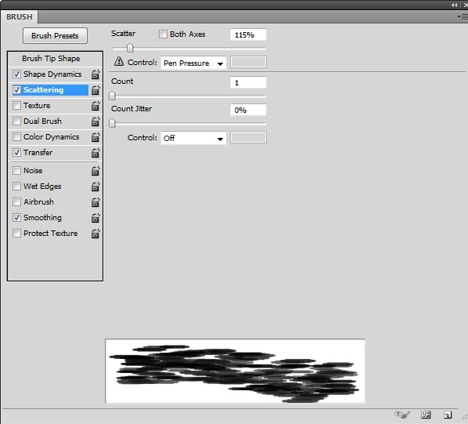Screen dimensions: 468x424
Task: Enable the Protect Texture checkbox
Action: (16, 233)
